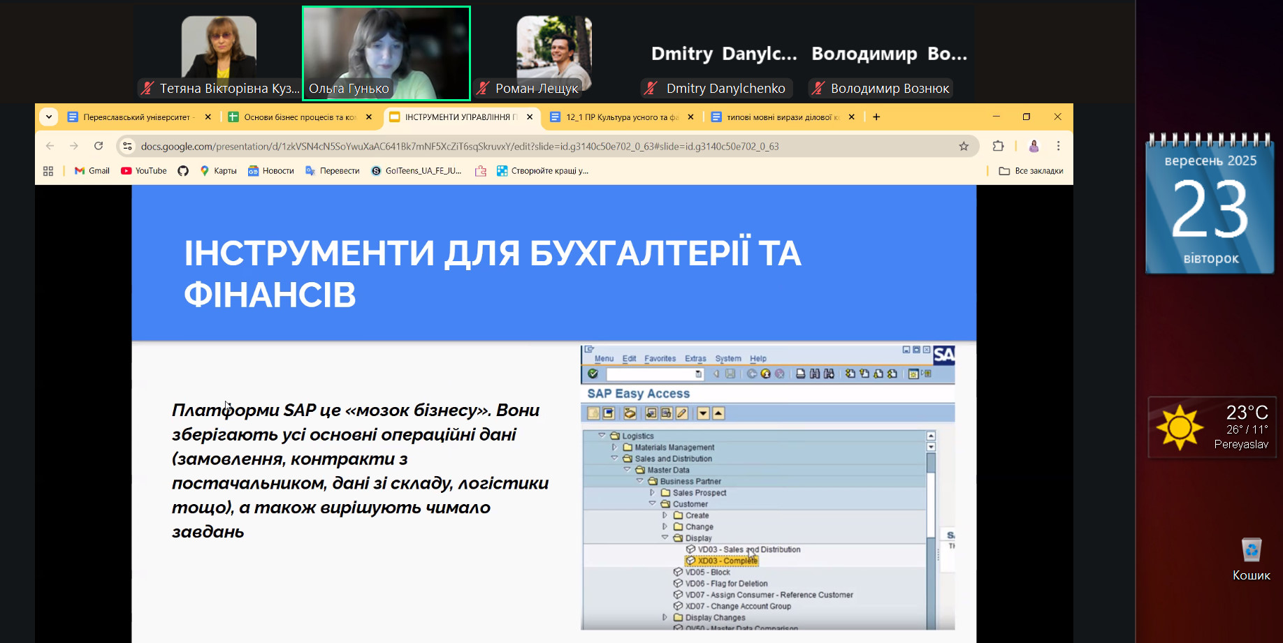Open the tab search dropdown arrow
The width and height of the screenshot is (1283, 643).
pyautogui.click(x=49, y=117)
